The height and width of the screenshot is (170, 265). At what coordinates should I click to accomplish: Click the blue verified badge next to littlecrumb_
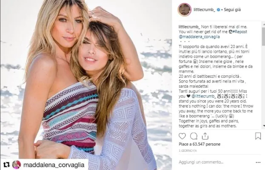click(218, 10)
